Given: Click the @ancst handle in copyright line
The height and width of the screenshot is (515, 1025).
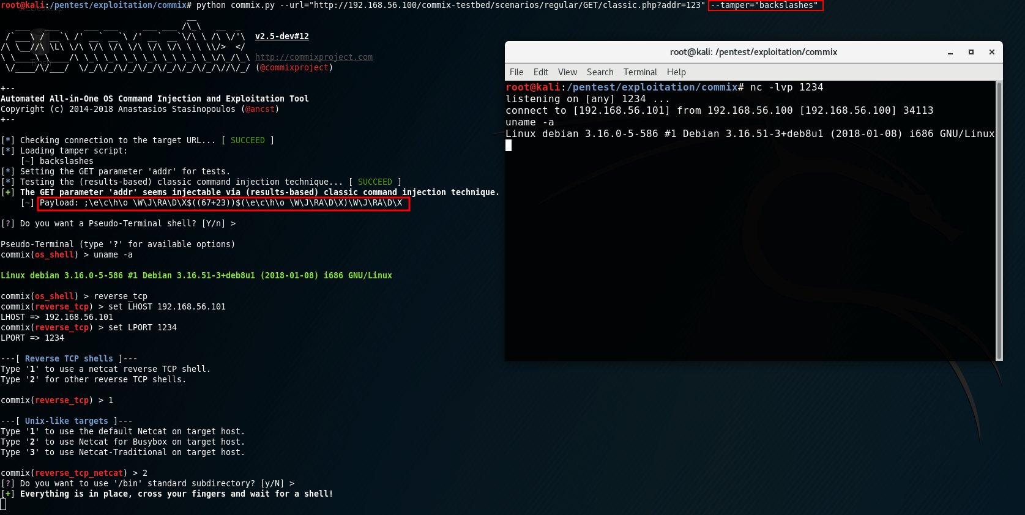Looking at the screenshot, I should click(260, 109).
